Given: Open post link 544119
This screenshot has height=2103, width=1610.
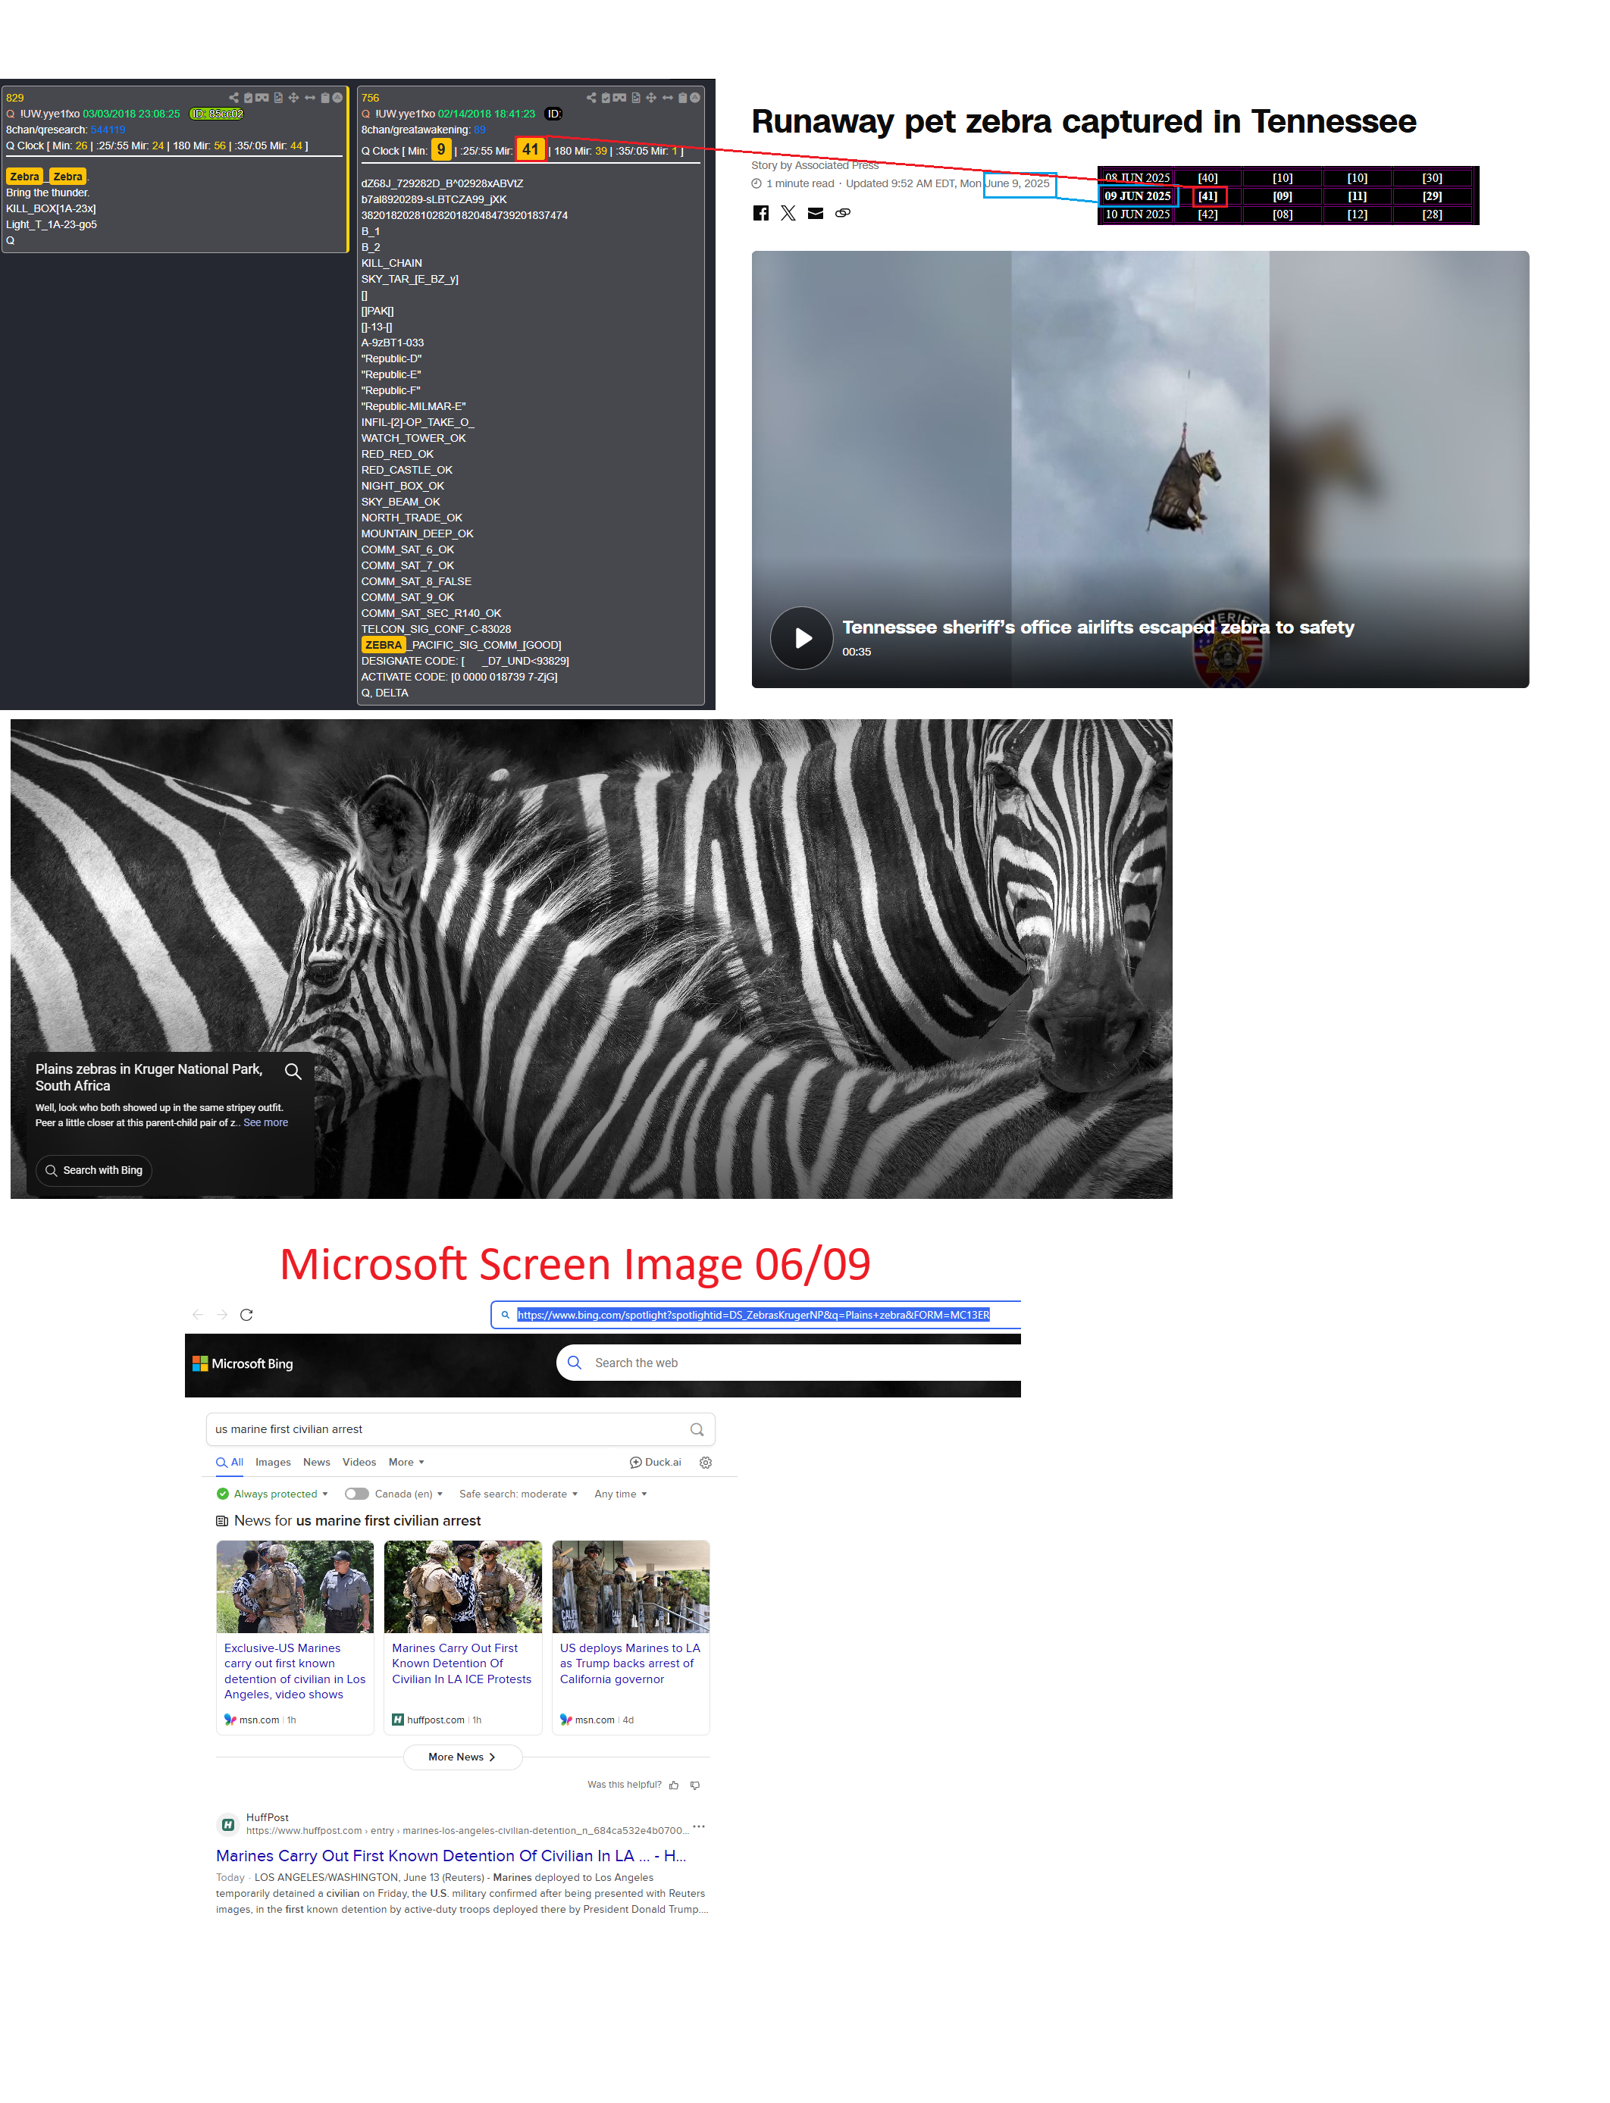Looking at the screenshot, I should pyautogui.click(x=108, y=130).
